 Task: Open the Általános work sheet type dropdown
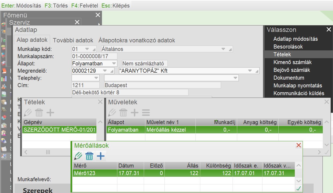click(223, 49)
